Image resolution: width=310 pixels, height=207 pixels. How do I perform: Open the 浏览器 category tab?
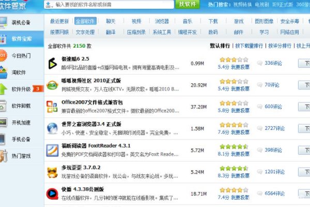point(162,21)
